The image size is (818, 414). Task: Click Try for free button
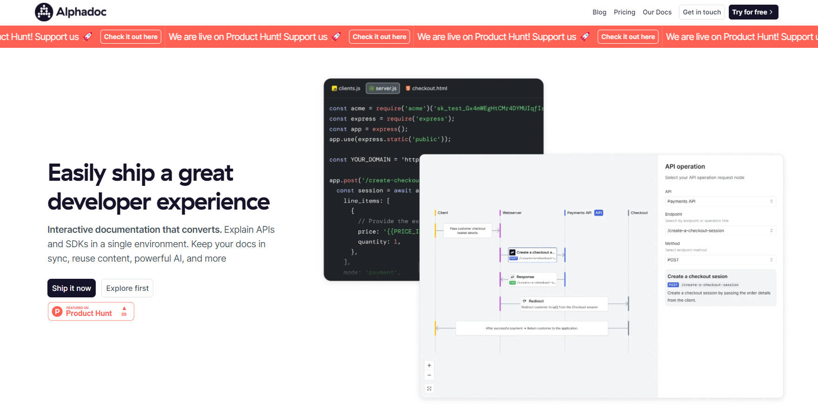tap(753, 12)
